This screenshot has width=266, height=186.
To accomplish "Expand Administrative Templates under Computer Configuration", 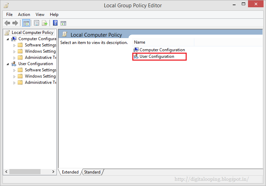I will (x=14, y=58).
